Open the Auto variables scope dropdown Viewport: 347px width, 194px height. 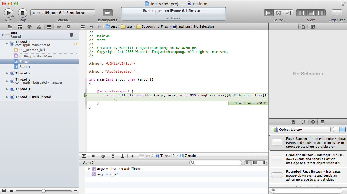point(88,162)
